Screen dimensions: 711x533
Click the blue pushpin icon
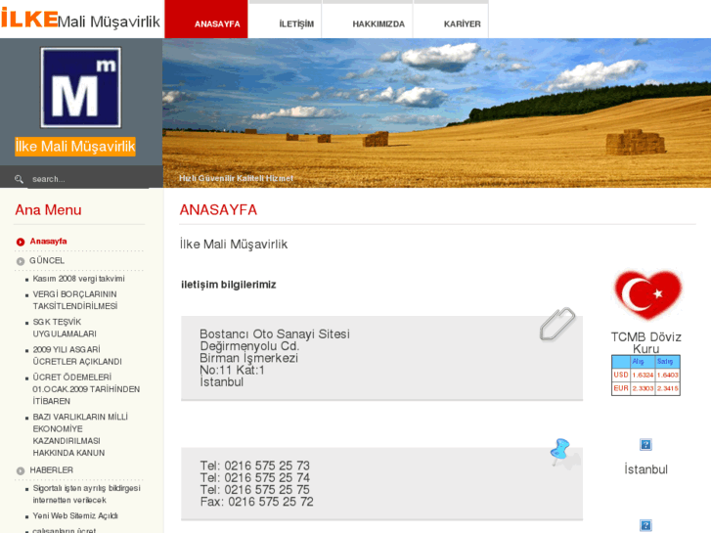click(x=561, y=451)
